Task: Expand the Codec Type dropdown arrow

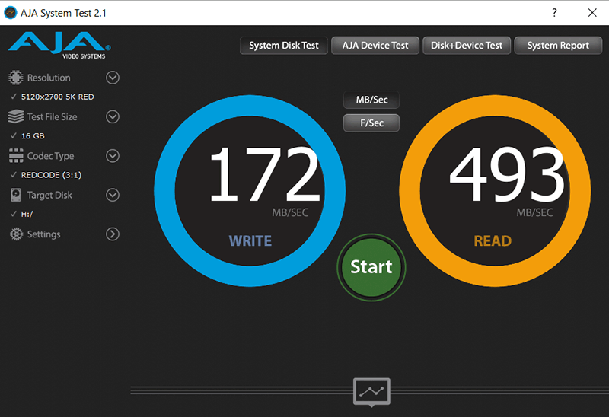Action: pyautogui.click(x=113, y=156)
